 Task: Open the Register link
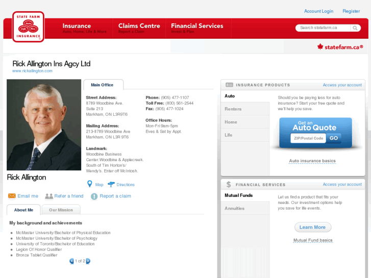click(351, 11)
